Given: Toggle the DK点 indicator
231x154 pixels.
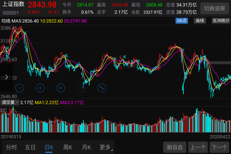Looking at the screenshot, I should pos(182,21).
